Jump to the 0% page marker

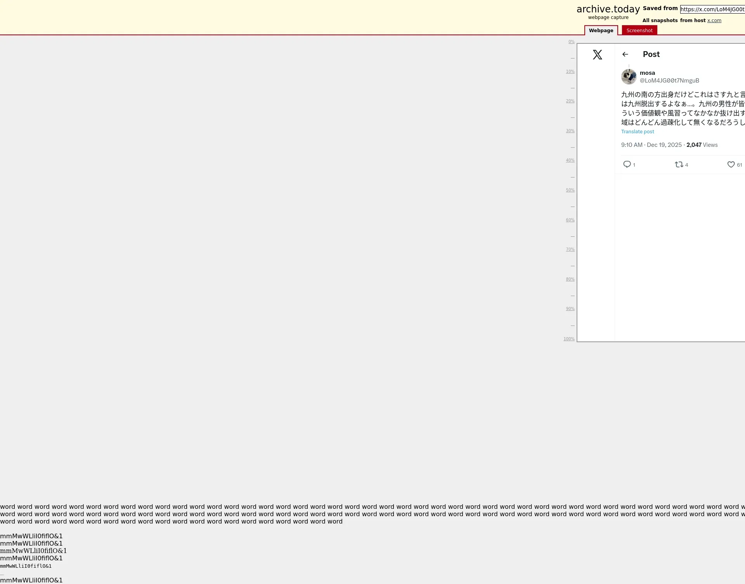(x=571, y=42)
